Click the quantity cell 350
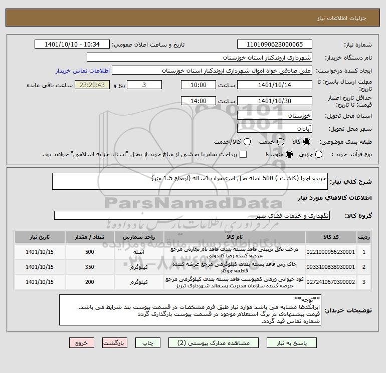386x373 pixels. click(90, 267)
